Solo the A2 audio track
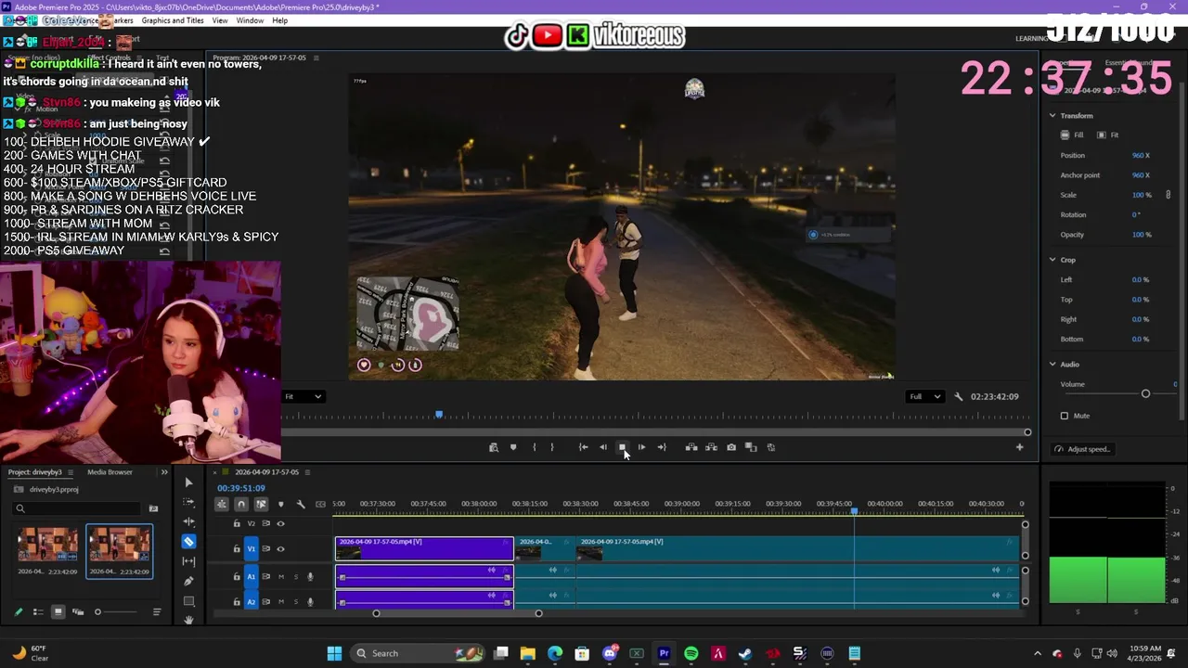The height and width of the screenshot is (668, 1188). (x=296, y=602)
